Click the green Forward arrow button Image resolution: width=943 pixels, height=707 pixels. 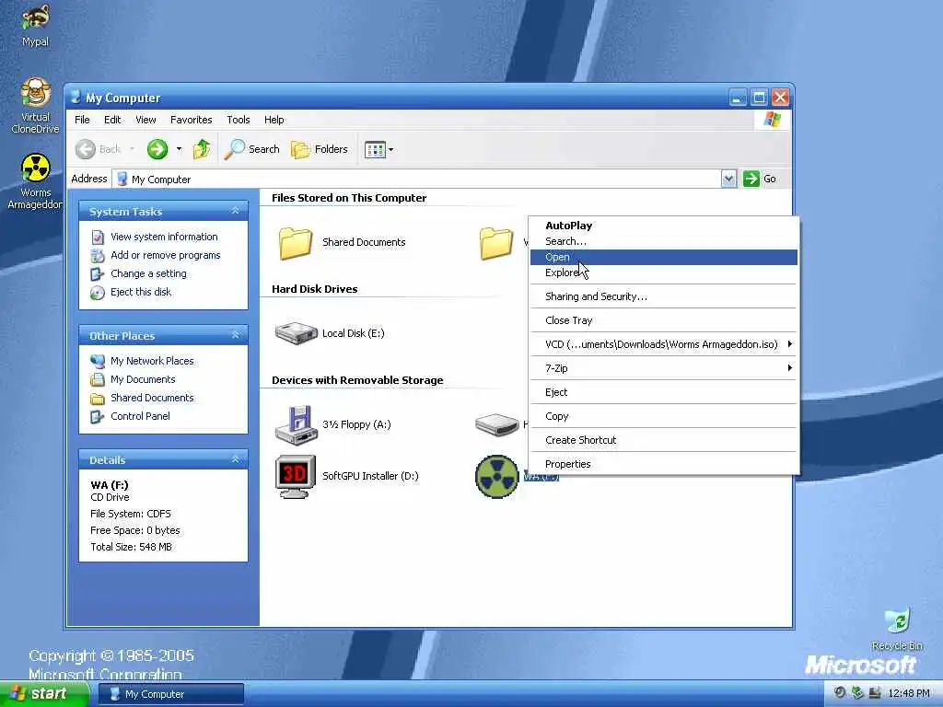[157, 149]
